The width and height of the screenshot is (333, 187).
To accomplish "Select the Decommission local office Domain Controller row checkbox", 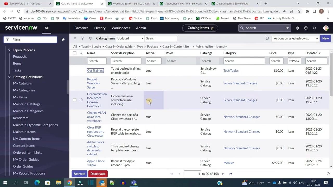I will 75,100.
